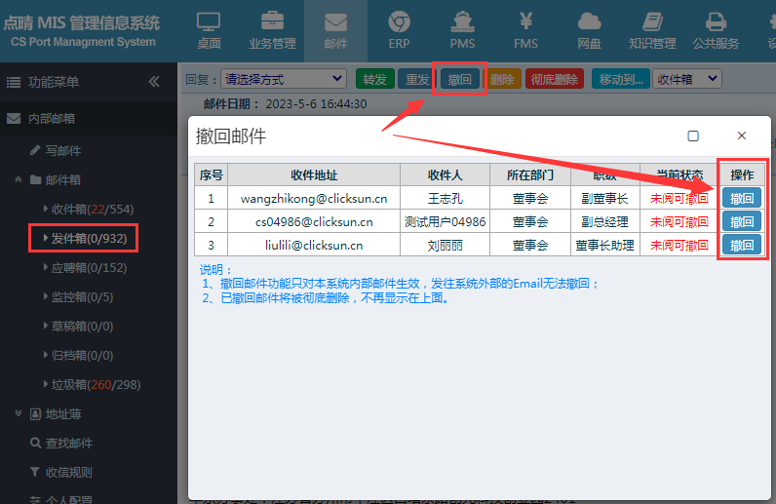The height and width of the screenshot is (504, 776).
Task: Open 知识管理 book icon
Action: click(x=652, y=30)
